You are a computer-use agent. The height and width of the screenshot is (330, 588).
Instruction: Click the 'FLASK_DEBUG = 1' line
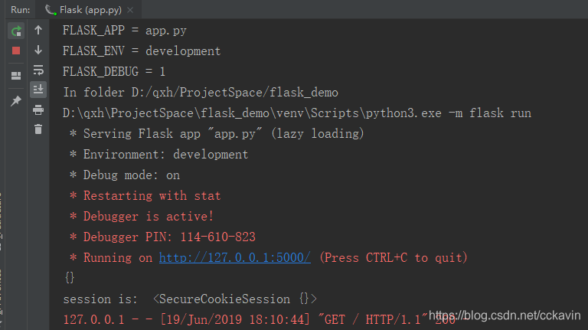(114, 72)
